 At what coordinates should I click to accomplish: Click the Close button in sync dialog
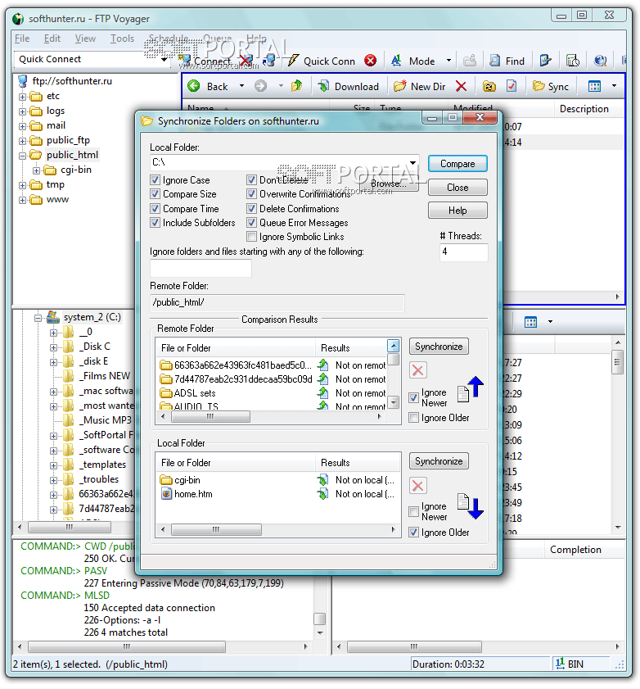coord(457,187)
